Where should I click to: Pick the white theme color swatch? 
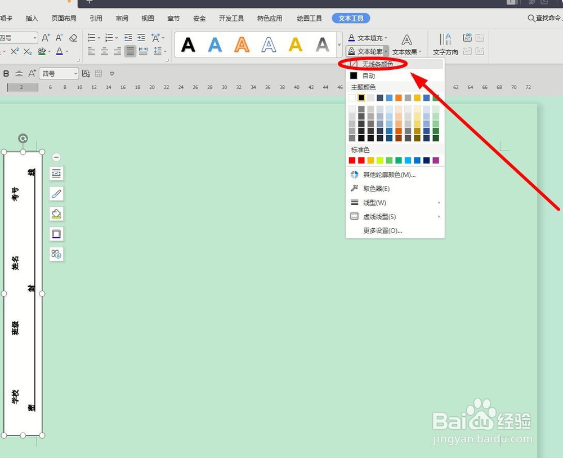click(x=352, y=97)
